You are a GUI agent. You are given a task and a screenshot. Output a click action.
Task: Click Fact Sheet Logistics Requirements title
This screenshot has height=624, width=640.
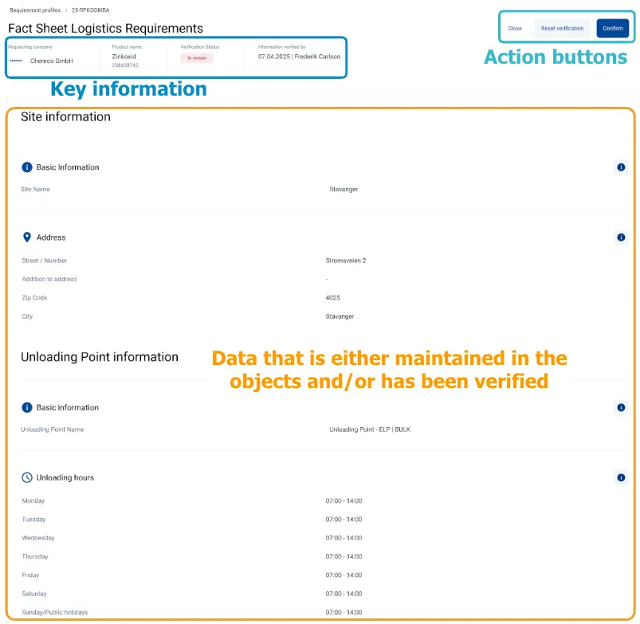(x=105, y=28)
